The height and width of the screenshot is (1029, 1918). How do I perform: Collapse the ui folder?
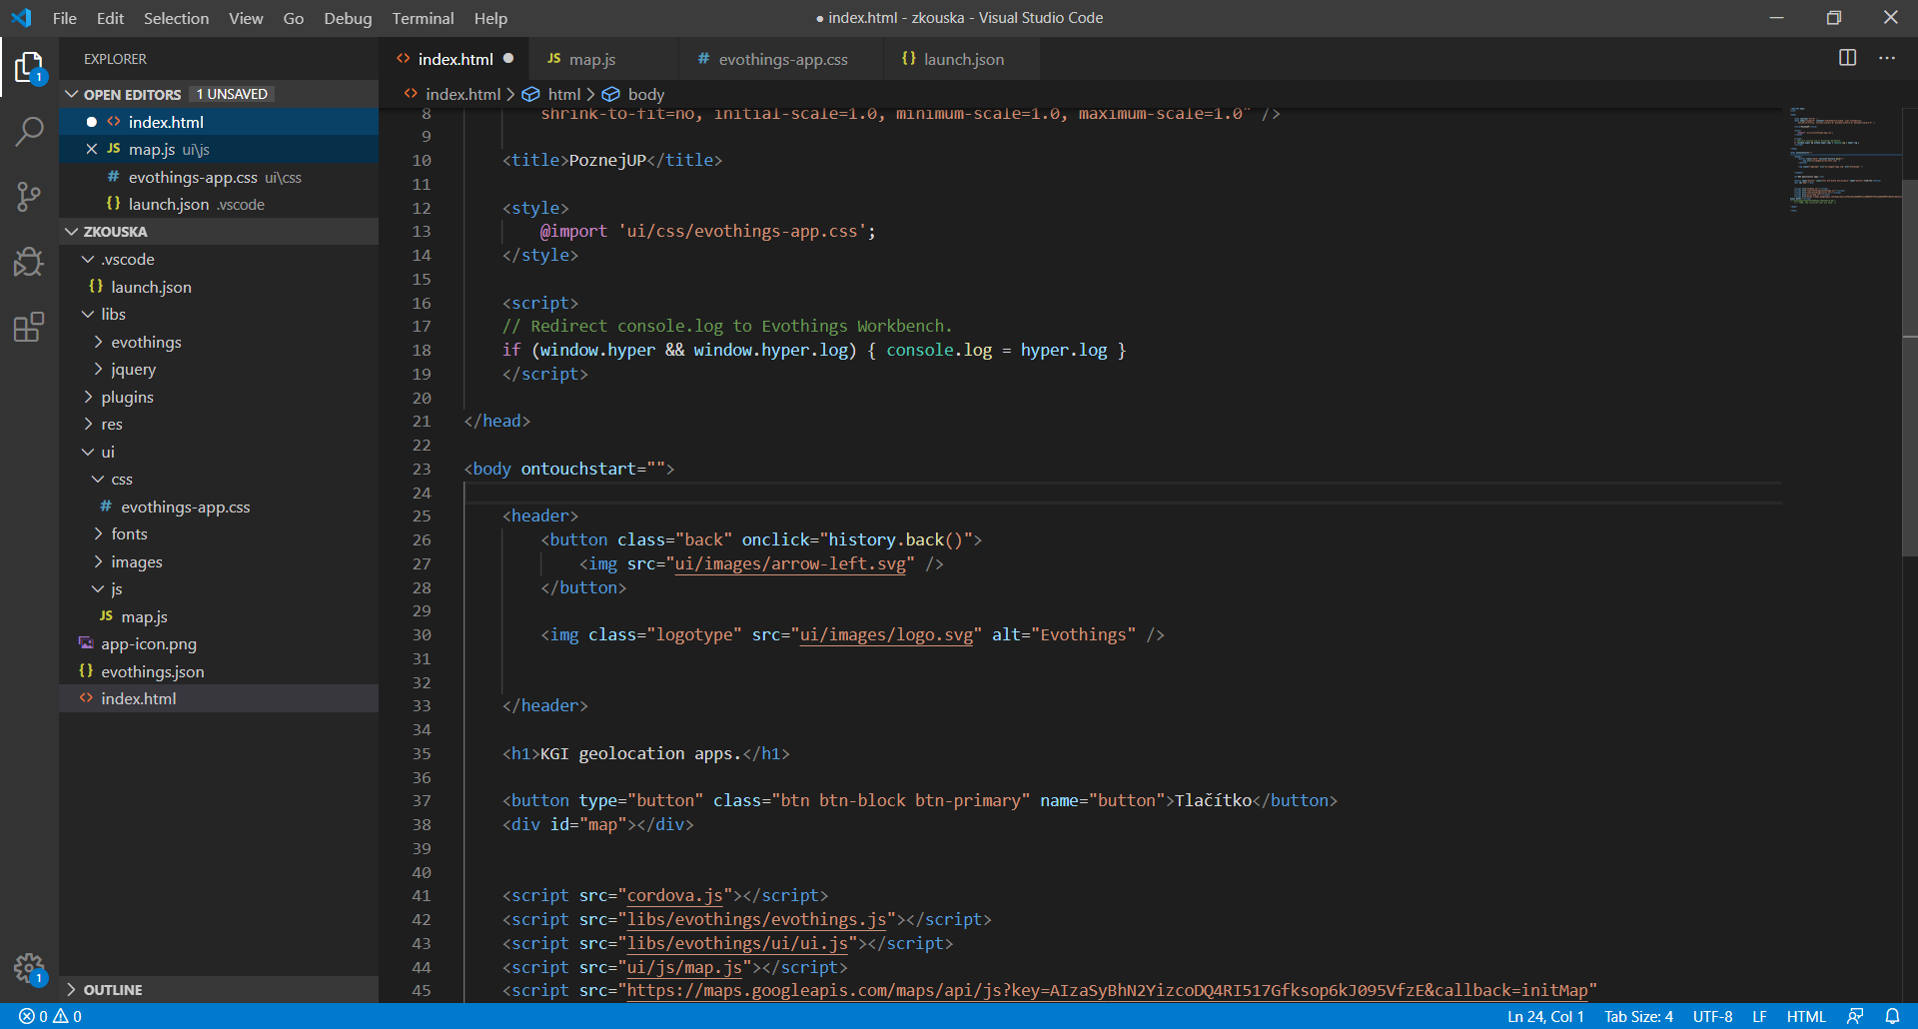pos(88,452)
